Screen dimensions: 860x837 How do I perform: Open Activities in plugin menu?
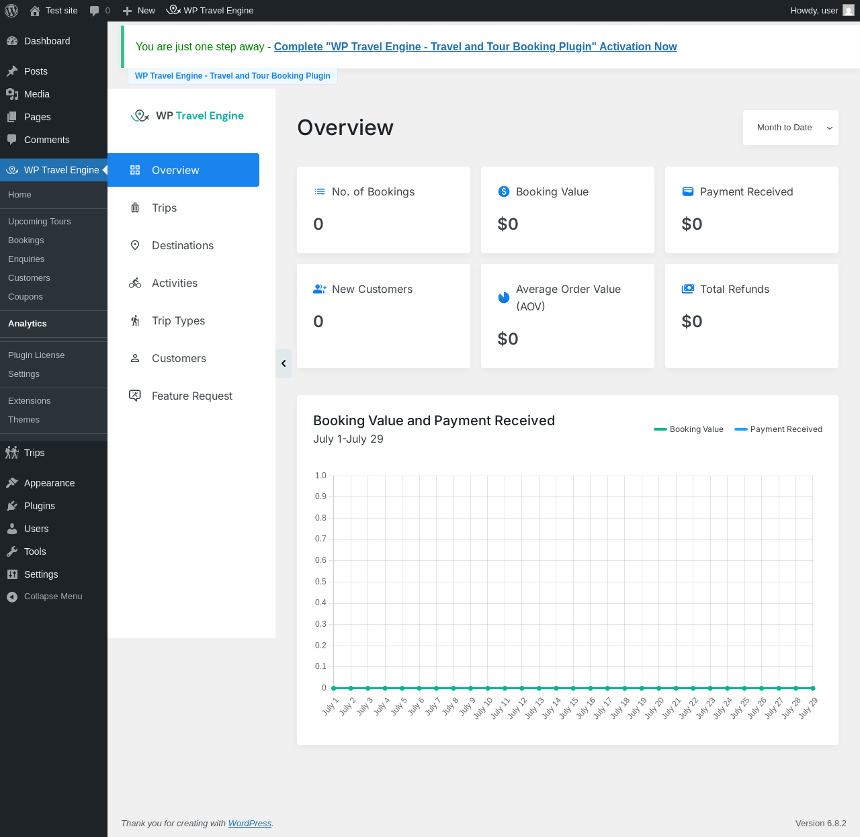point(183,283)
